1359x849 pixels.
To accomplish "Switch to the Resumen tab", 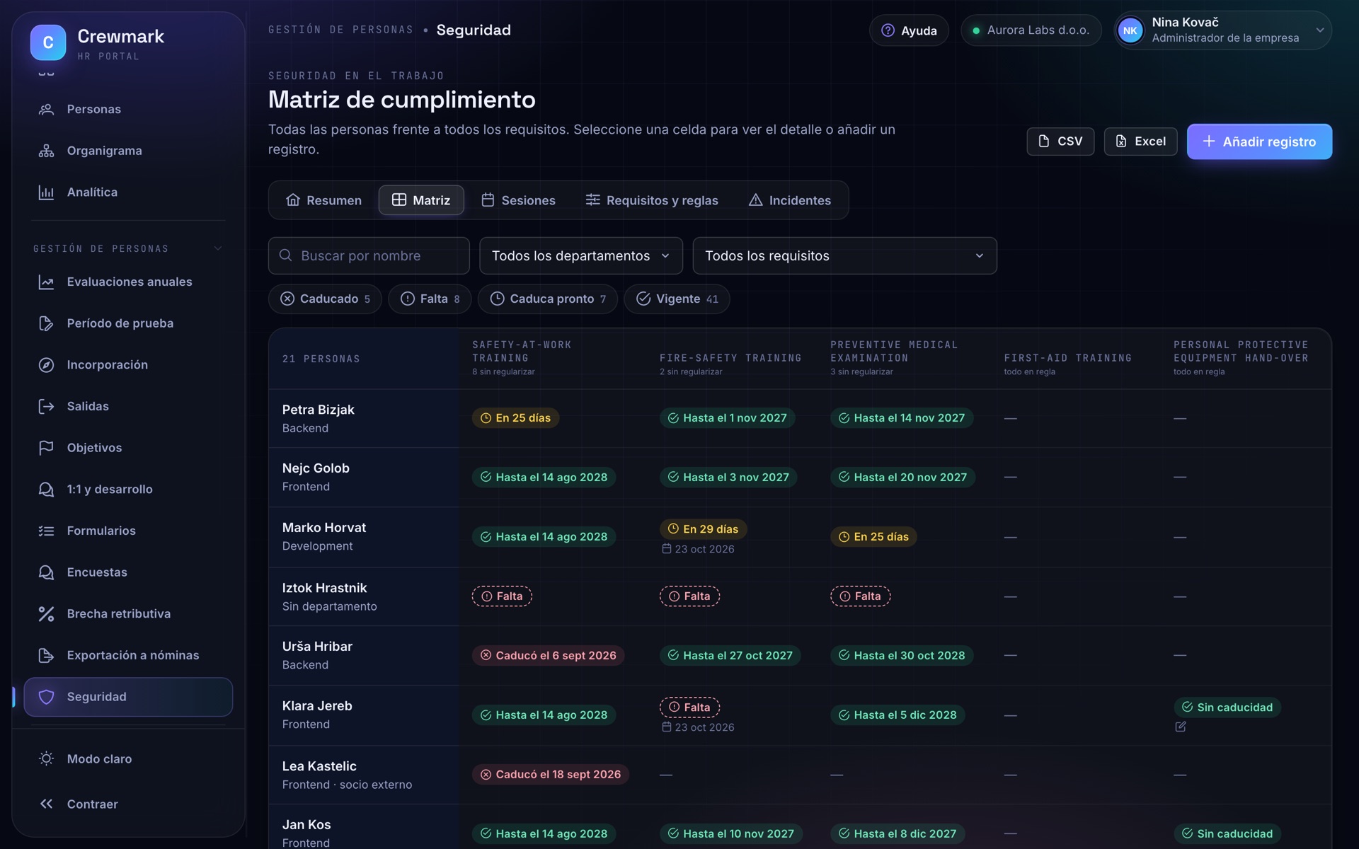I will (323, 200).
